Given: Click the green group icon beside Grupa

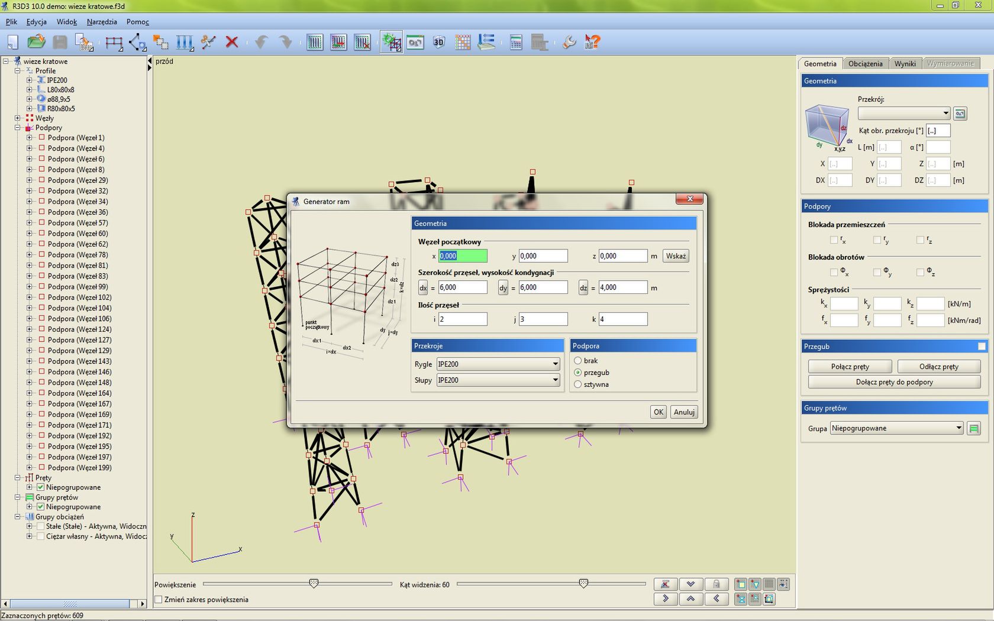Looking at the screenshot, I should [974, 429].
